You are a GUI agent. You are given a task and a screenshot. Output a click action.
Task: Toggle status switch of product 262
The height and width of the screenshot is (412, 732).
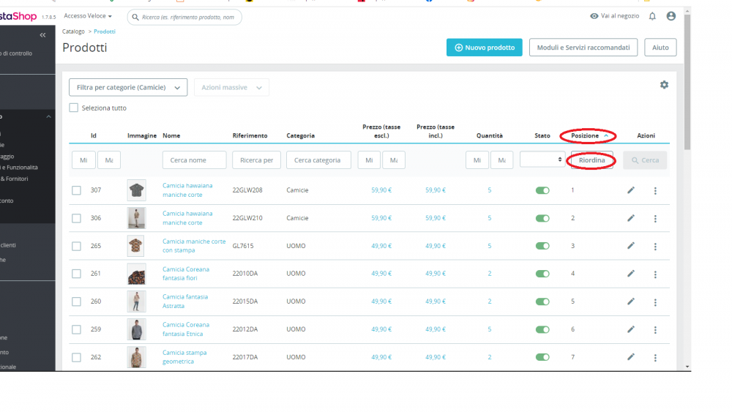(542, 357)
